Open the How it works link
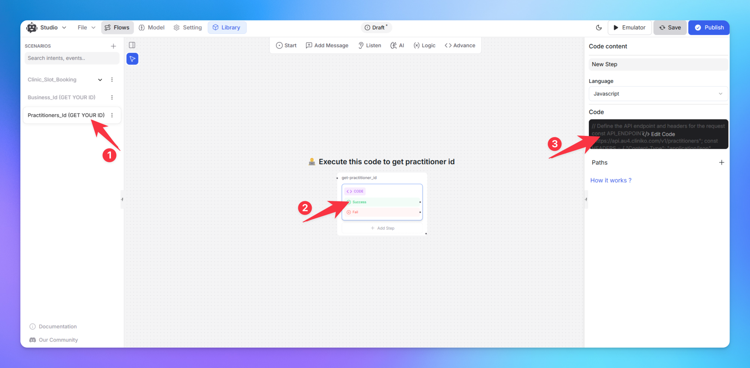This screenshot has width=750, height=368. (610, 180)
